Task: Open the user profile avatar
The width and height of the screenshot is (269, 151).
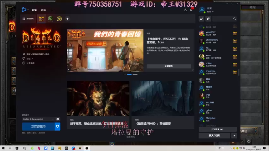Action: coord(202,10)
